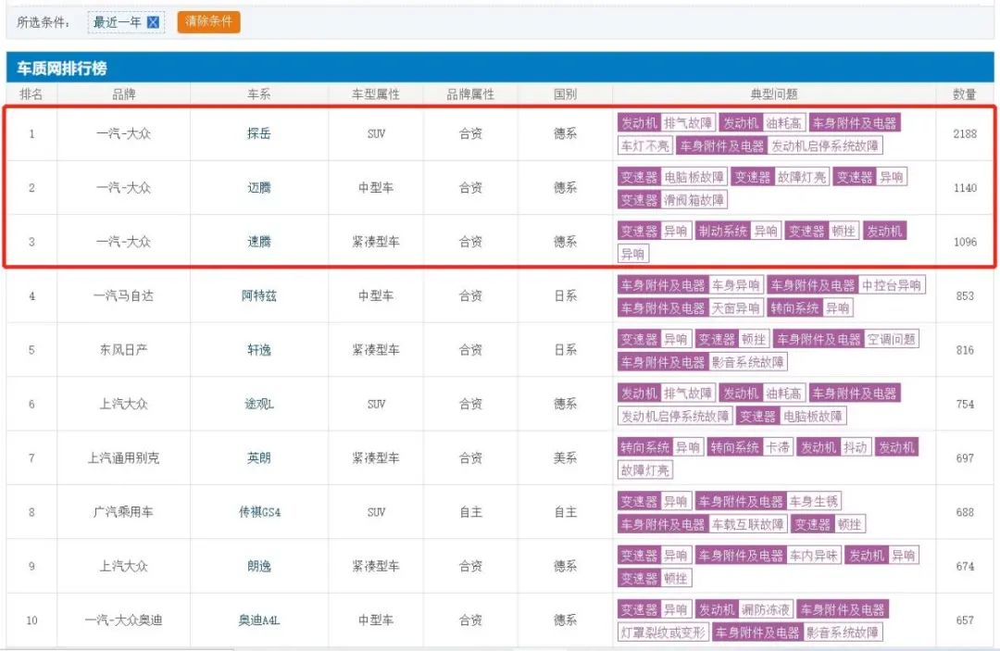Image resolution: width=1000 pixels, height=651 pixels.
Task: Click the brand 广汽乘用车 cell
Action: [x=124, y=512]
